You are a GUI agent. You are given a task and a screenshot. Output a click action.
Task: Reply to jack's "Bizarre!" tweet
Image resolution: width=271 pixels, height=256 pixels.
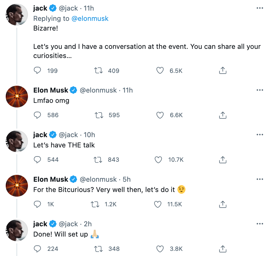[38, 71]
